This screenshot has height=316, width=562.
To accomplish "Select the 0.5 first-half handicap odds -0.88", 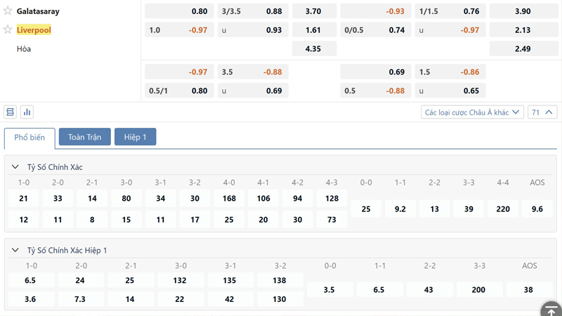I will [376, 91].
